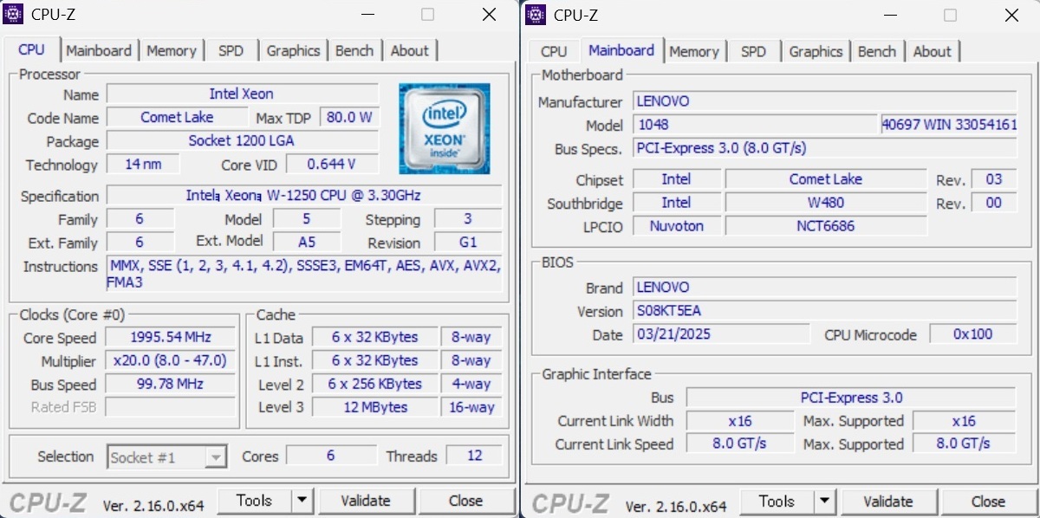Click the CPU-Z app icon in right window title bar

click(x=536, y=14)
